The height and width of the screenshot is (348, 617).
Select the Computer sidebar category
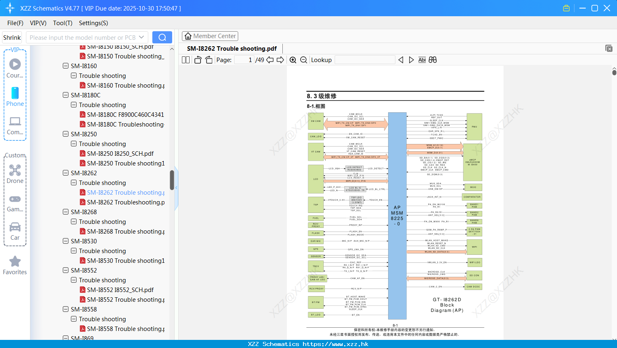[15, 125]
